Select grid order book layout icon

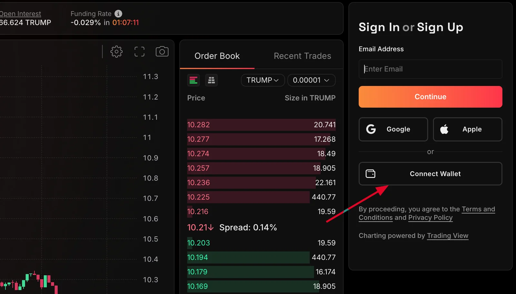pos(212,80)
